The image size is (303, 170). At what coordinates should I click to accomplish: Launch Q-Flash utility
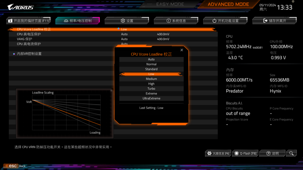click(245, 153)
